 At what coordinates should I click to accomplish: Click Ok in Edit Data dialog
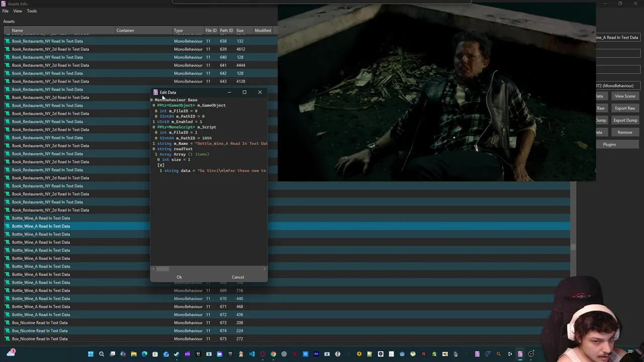pos(179,277)
